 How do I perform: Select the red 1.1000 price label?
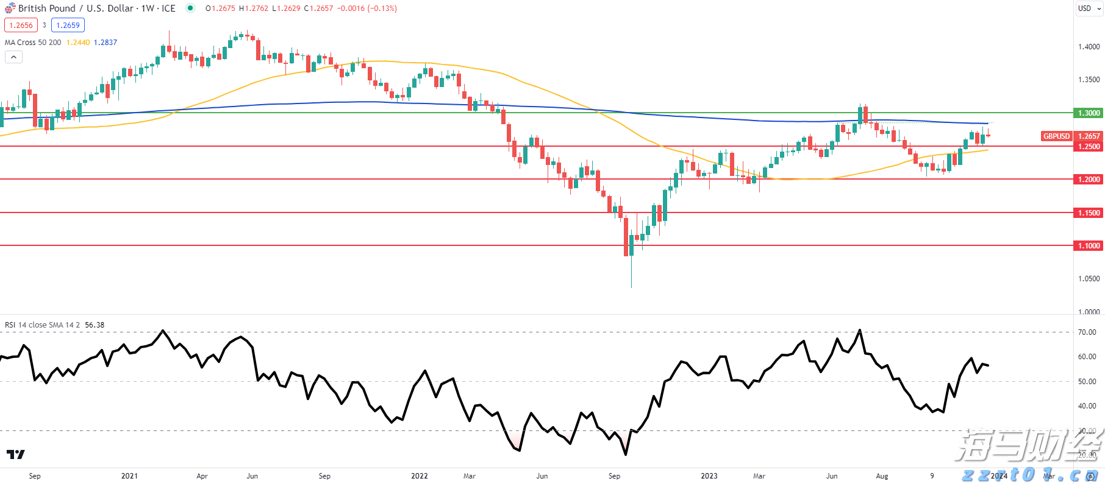tap(1089, 246)
